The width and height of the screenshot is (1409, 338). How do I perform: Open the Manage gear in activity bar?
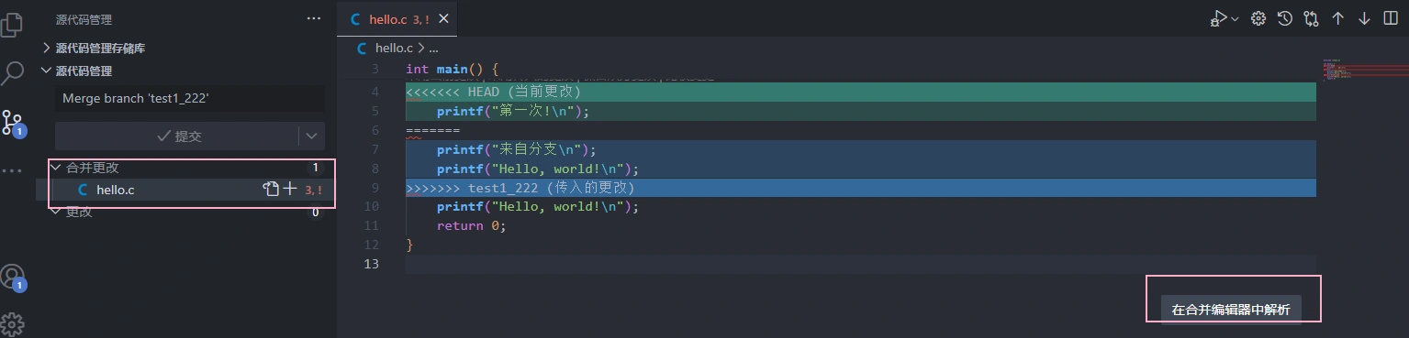[12, 323]
